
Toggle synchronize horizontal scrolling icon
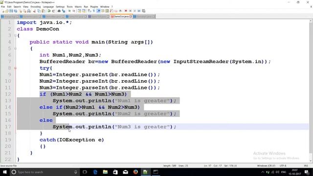click(84, 11)
